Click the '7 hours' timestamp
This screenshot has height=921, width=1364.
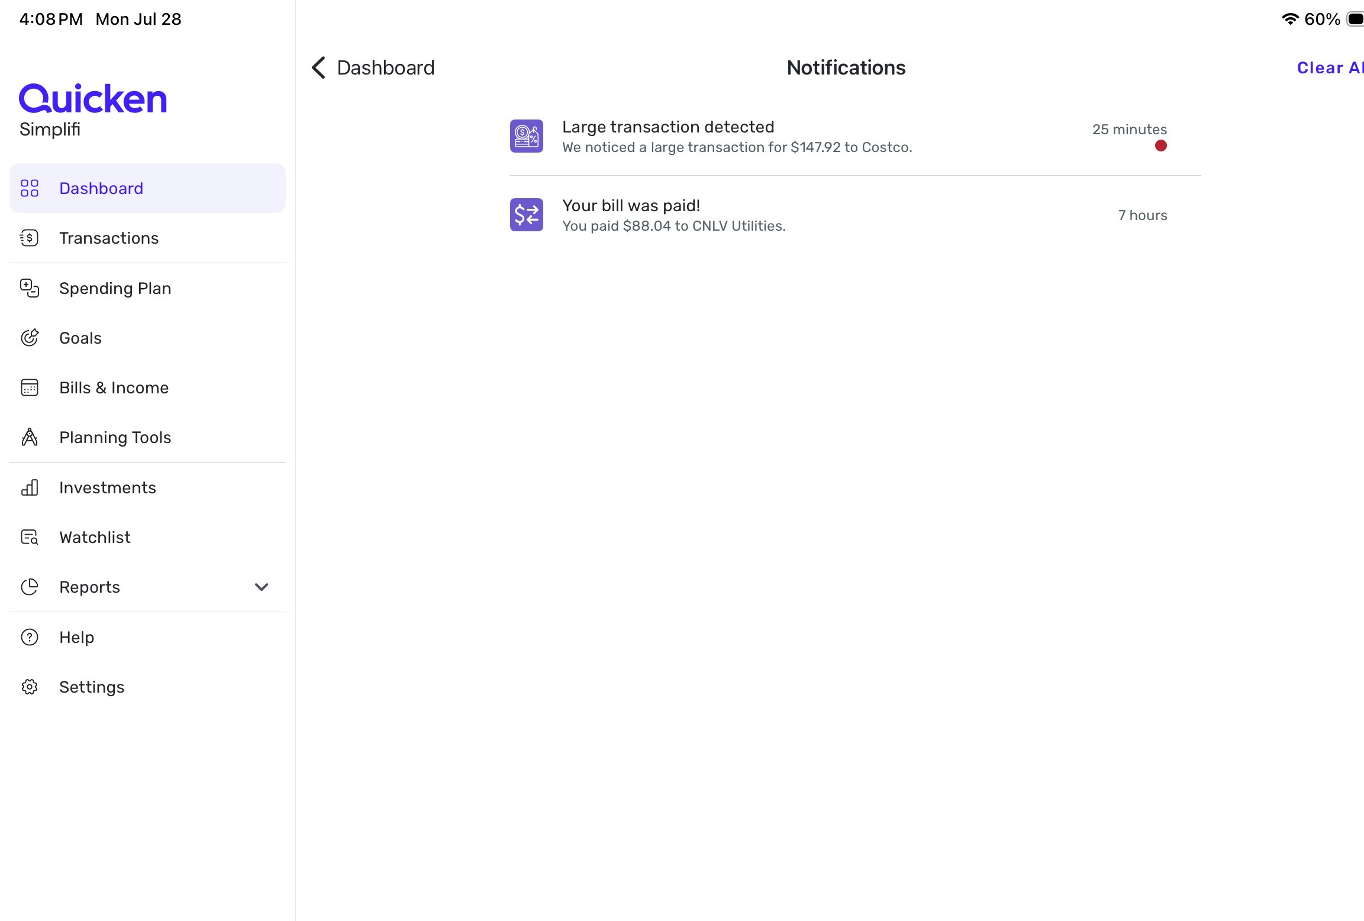click(x=1142, y=215)
